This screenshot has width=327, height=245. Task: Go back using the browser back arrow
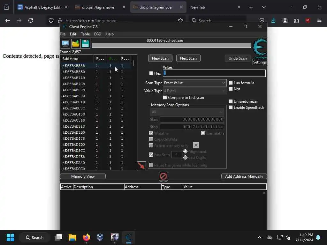point(8,20)
